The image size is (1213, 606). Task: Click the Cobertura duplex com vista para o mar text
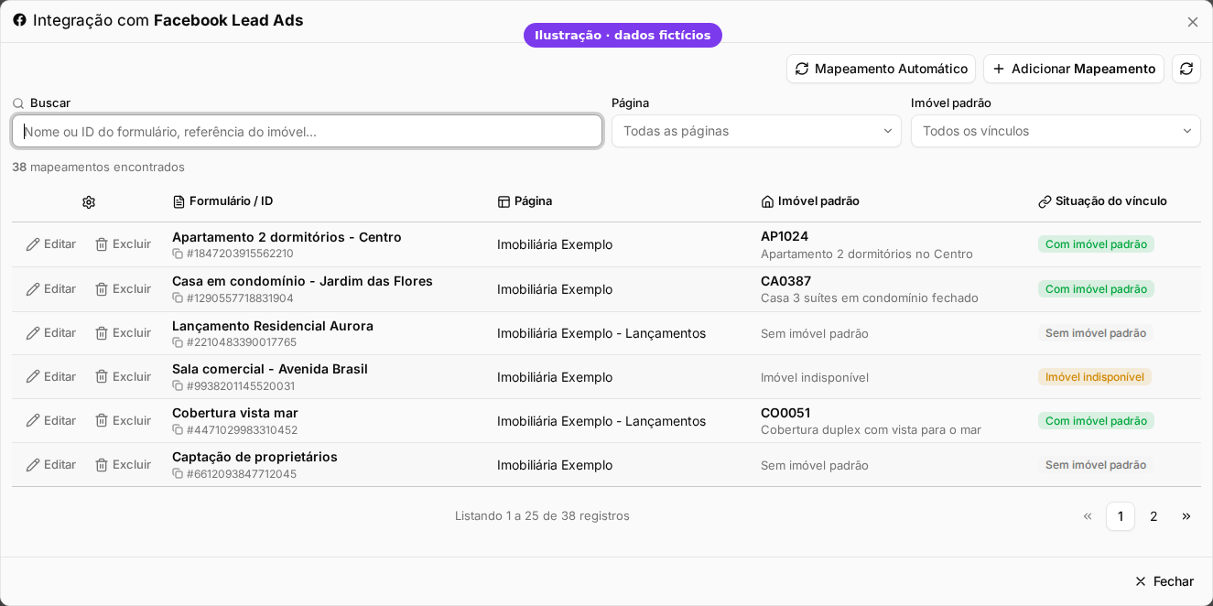tap(871, 430)
